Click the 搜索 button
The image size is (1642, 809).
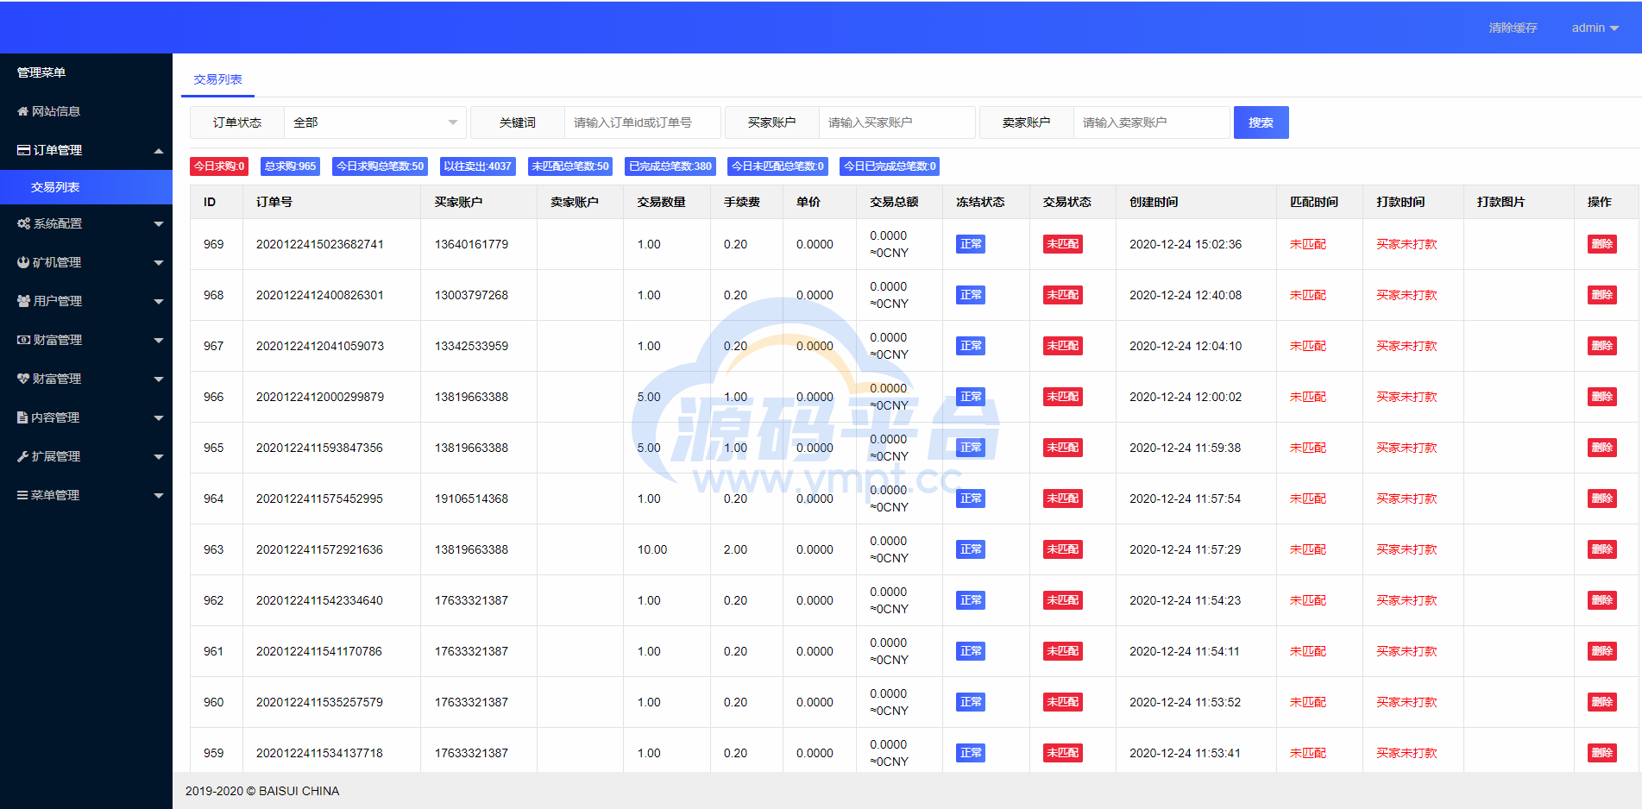pyautogui.click(x=1261, y=122)
